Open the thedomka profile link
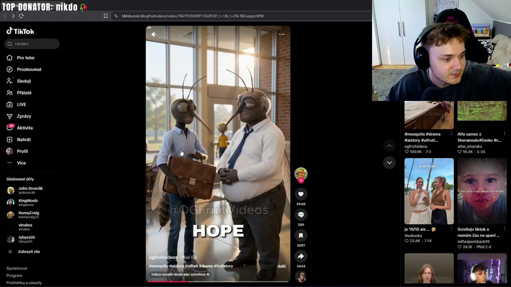Screen dimensions: 511x287 click(x=413, y=236)
